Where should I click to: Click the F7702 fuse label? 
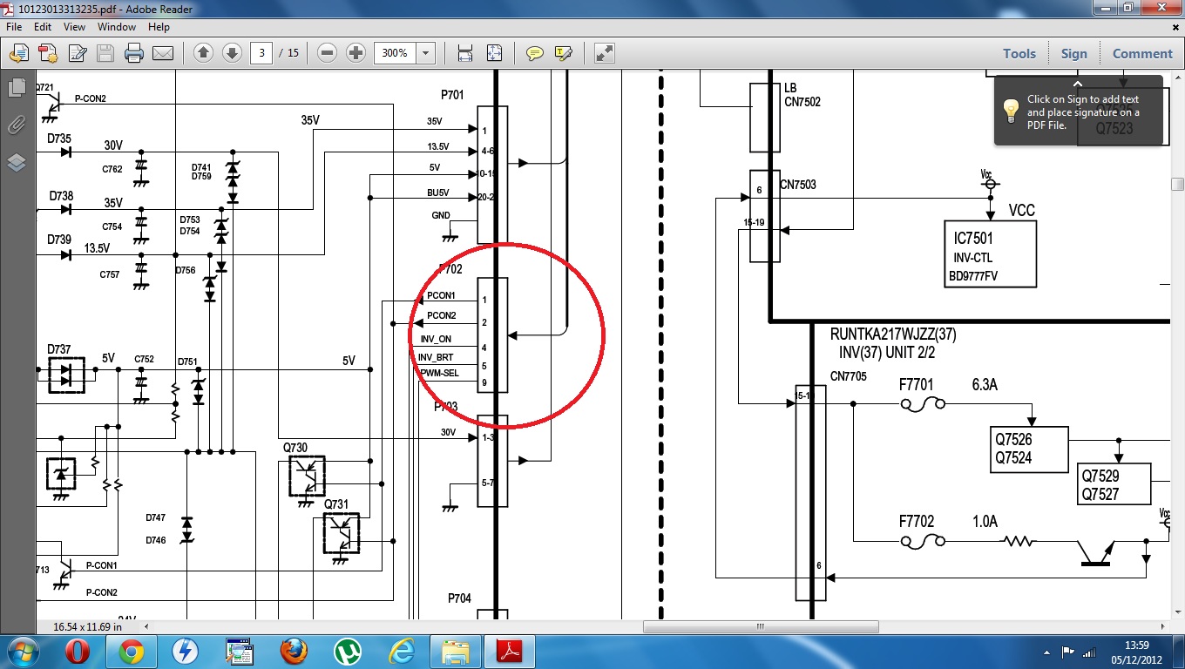click(x=917, y=522)
